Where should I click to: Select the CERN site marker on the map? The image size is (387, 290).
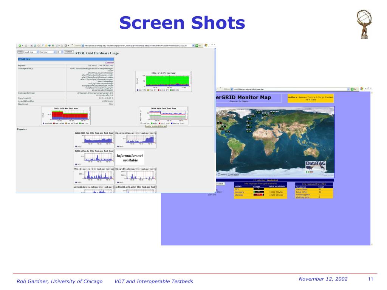(x=252, y=115)
